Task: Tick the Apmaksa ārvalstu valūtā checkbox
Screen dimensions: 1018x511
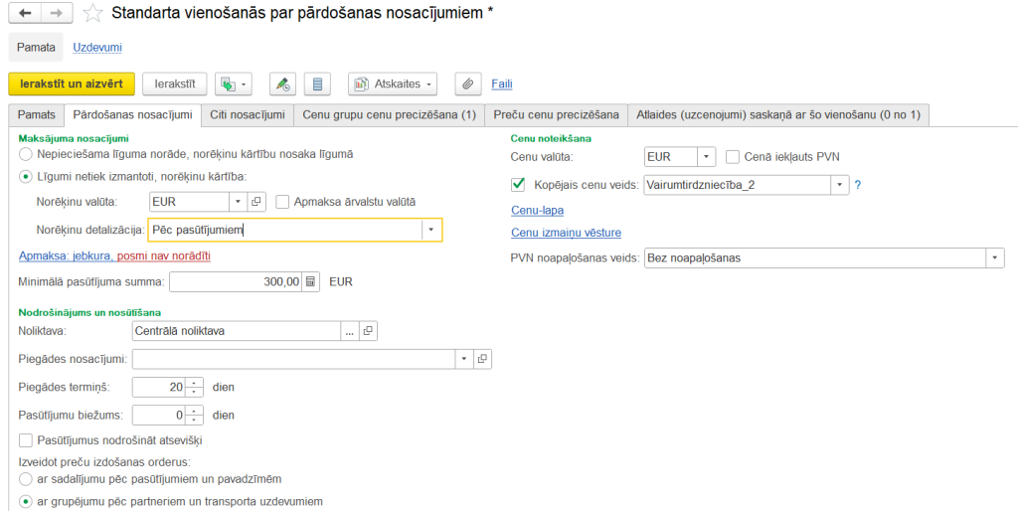Action: coord(282,202)
